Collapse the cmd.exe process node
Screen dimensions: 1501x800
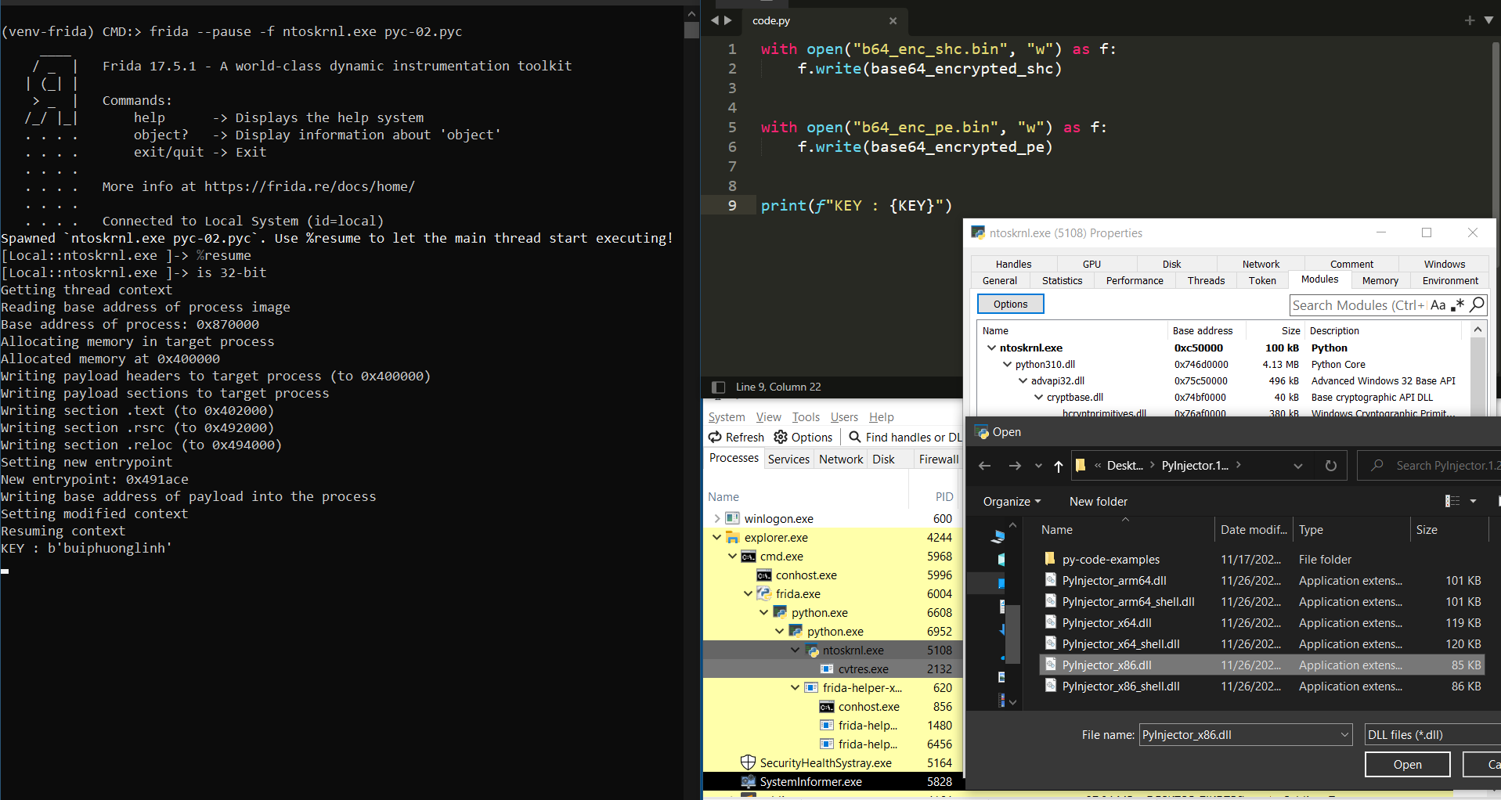[733, 556]
